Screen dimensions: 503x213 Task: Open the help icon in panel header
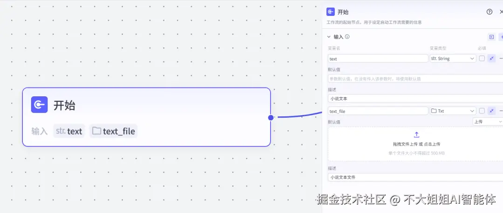(489, 12)
